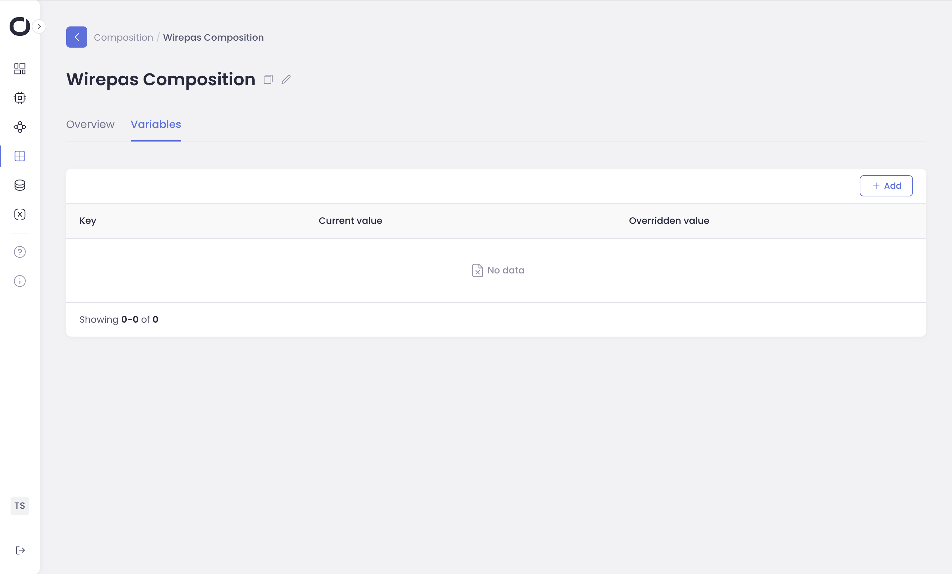Click the help question mark icon
This screenshot has width=952, height=574.
[x=20, y=252]
